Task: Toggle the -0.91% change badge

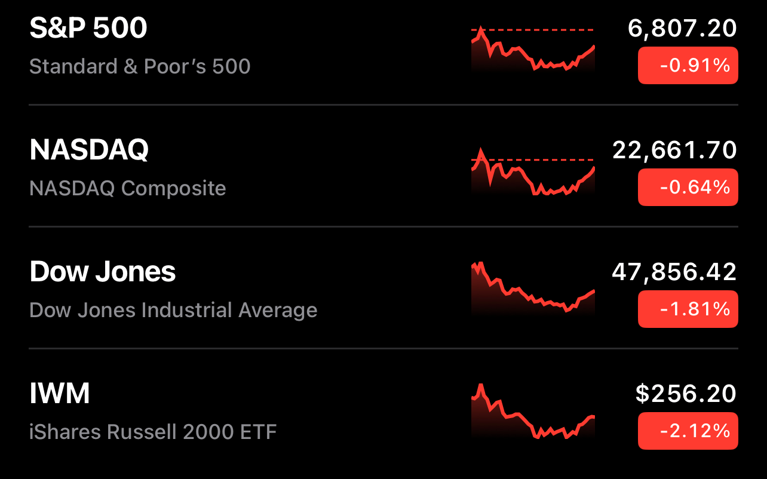Action: click(x=688, y=66)
